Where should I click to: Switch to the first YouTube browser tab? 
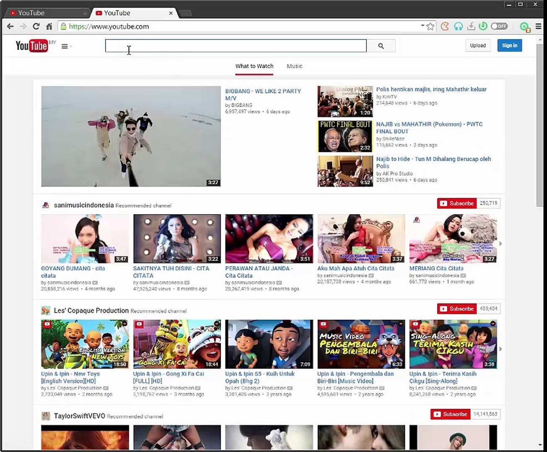click(46, 13)
